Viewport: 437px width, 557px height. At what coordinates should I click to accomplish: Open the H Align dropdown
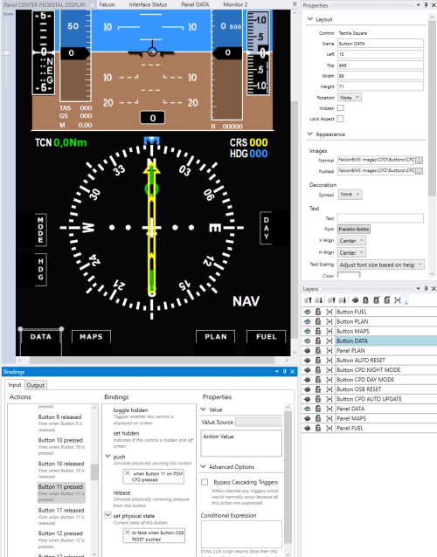click(x=351, y=252)
